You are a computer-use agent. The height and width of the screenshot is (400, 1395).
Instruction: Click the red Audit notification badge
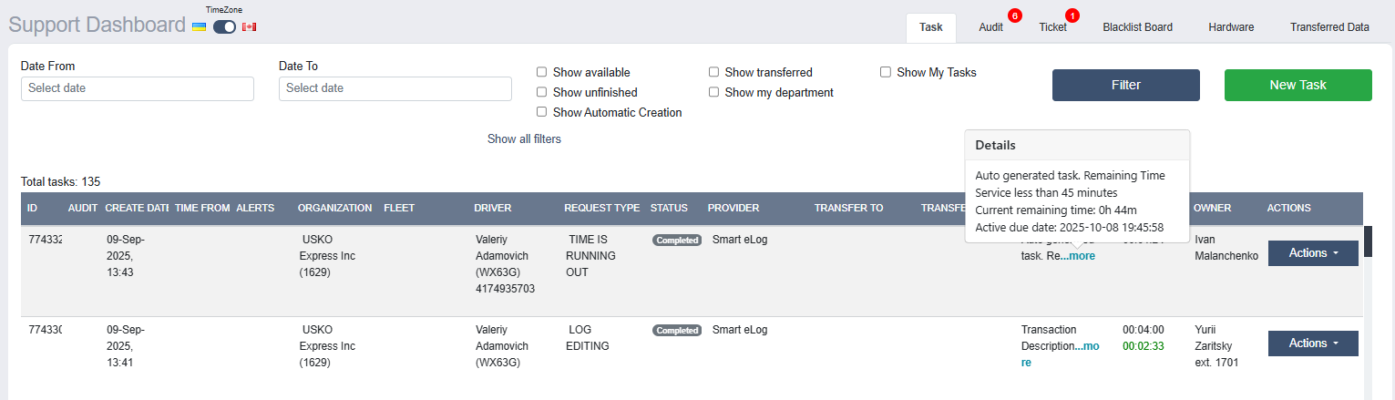tap(1015, 15)
